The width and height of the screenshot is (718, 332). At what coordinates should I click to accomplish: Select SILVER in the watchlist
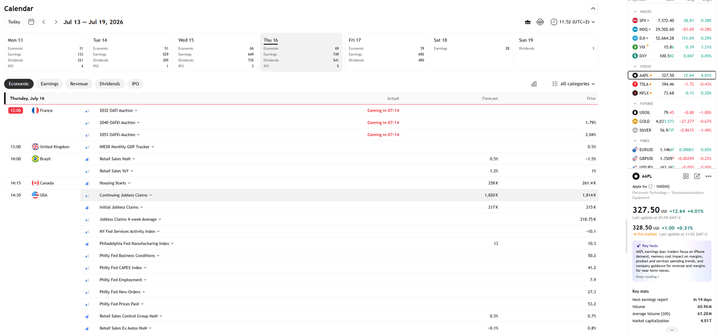(672, 130)
